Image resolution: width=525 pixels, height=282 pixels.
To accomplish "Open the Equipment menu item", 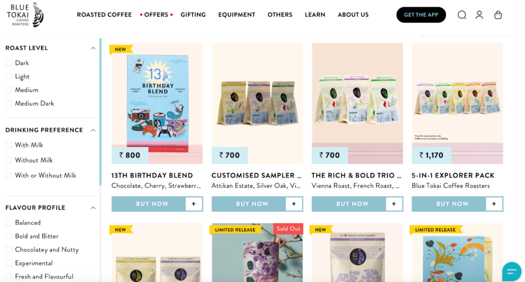I will pos(237,15).
